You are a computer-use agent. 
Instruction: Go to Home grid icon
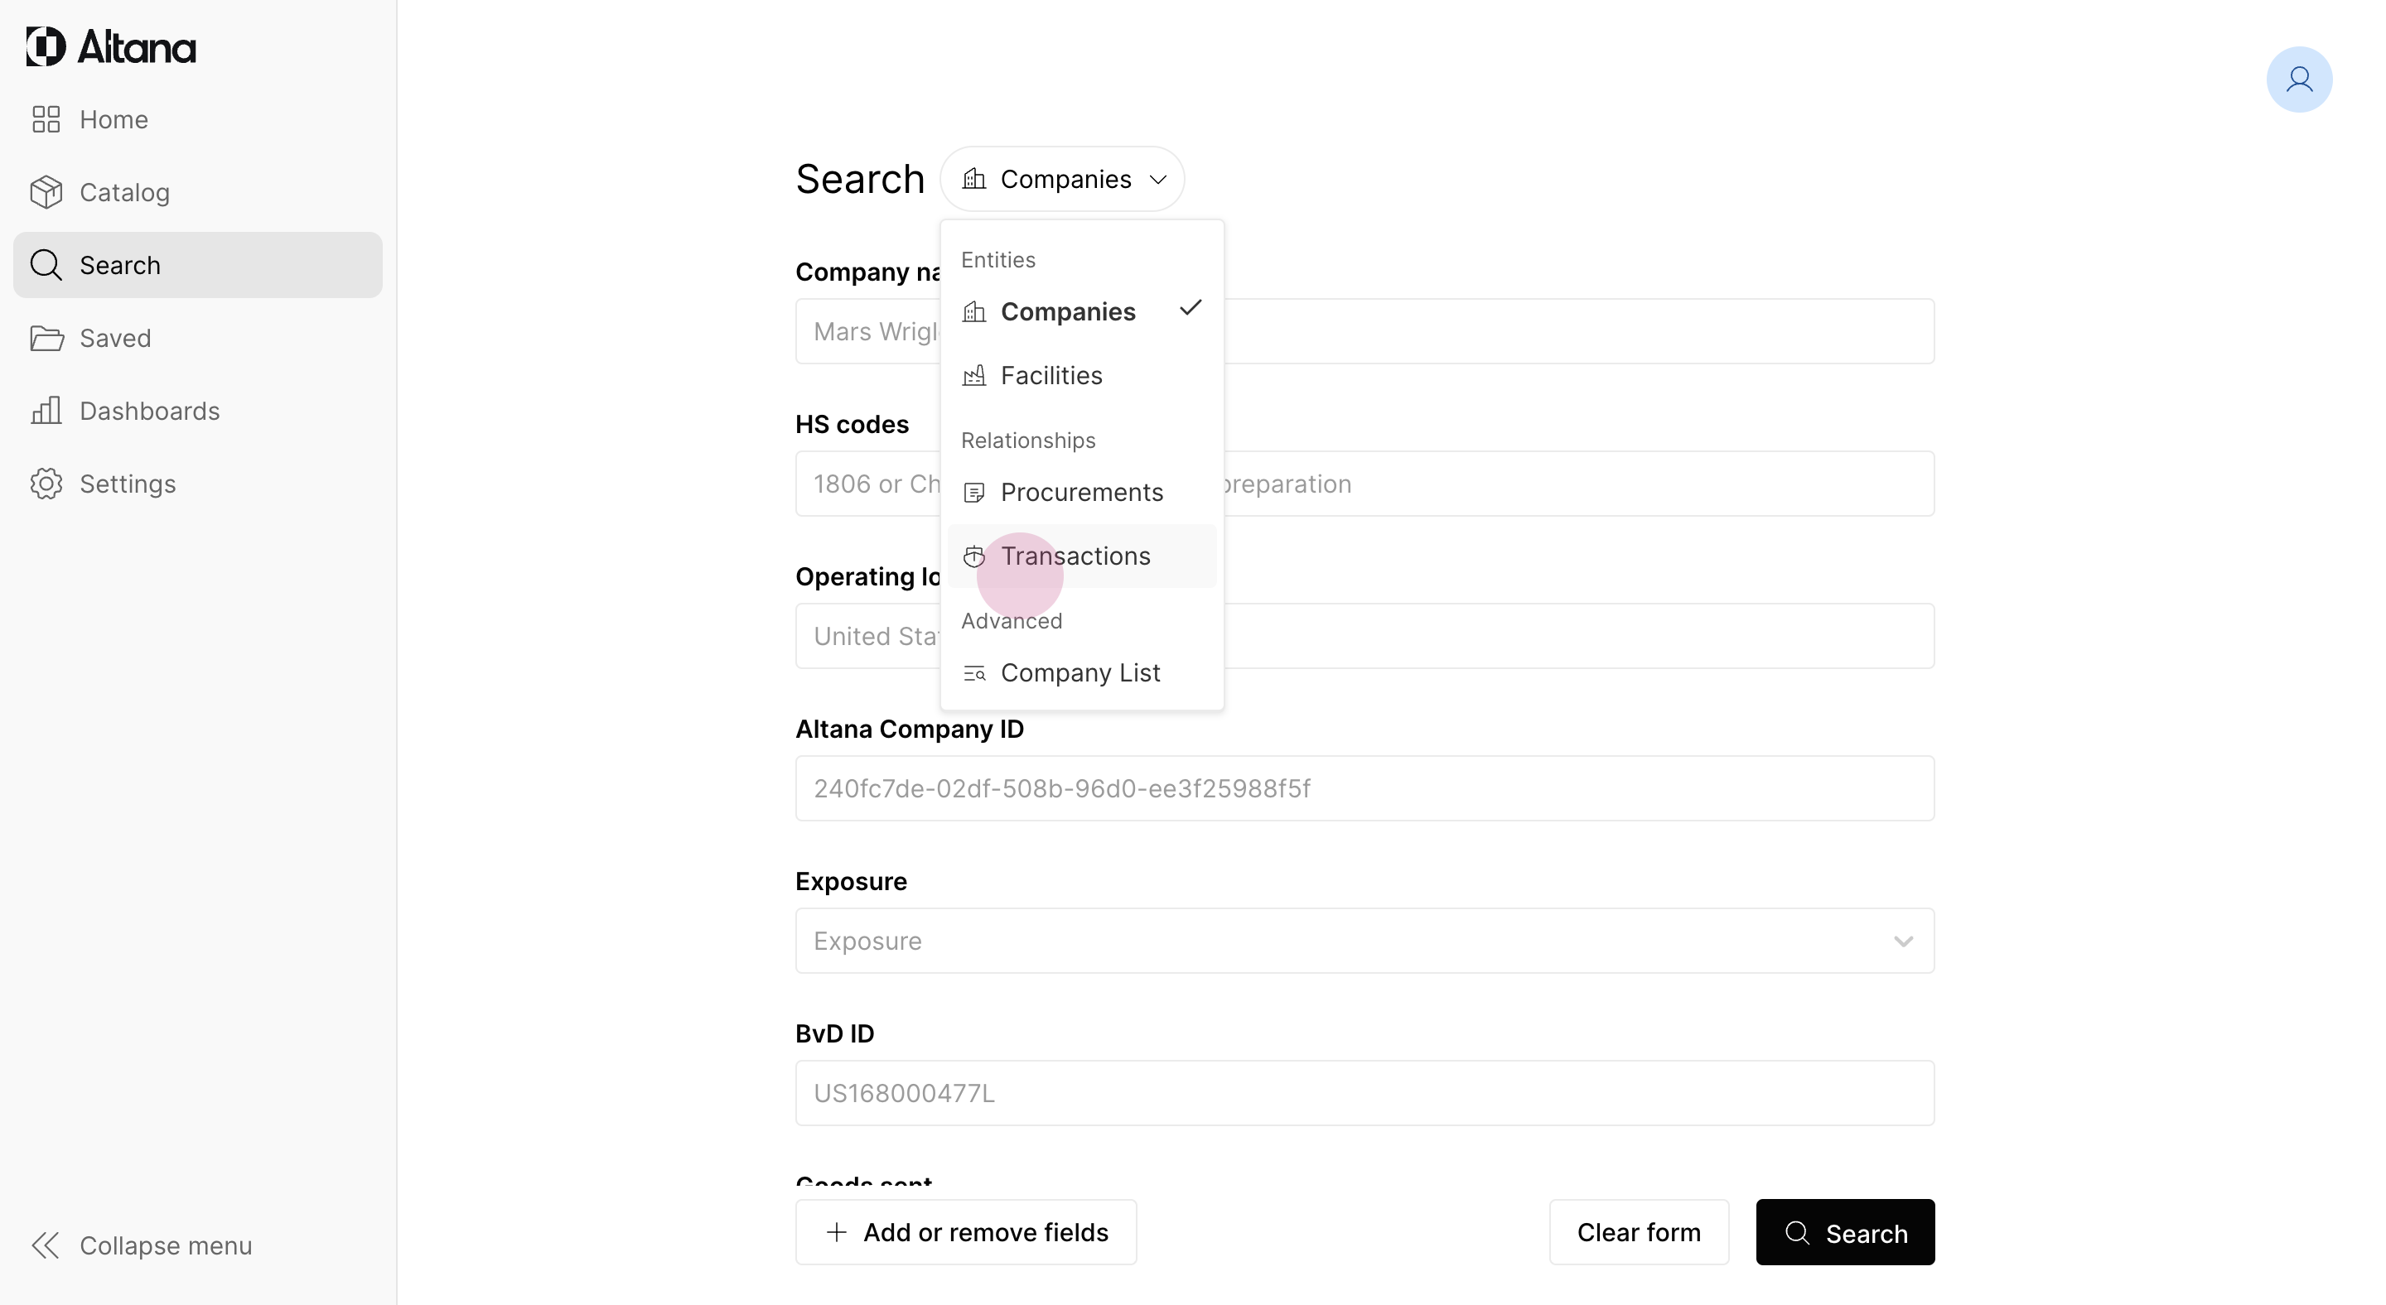(x=46, y=119)
